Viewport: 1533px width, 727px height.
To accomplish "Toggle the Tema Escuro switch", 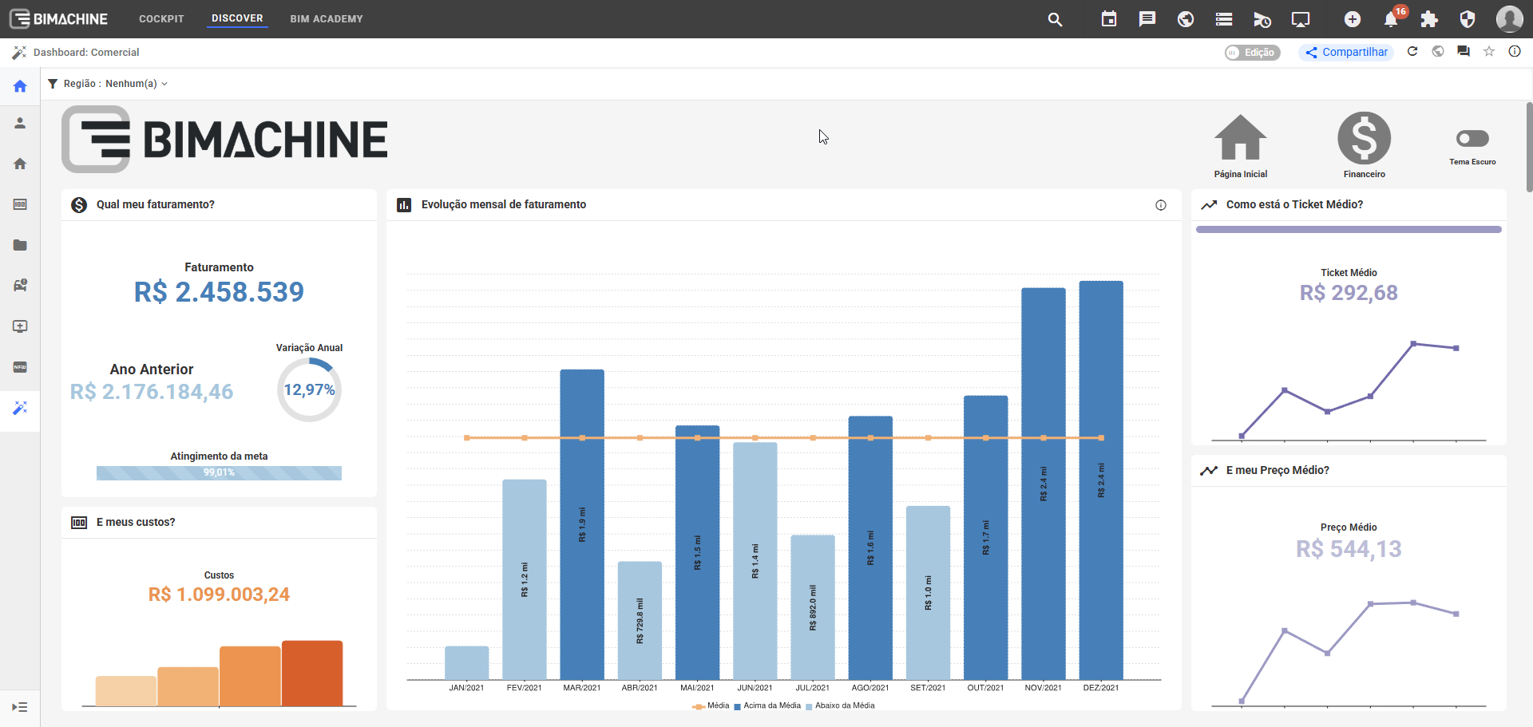I will click(1472, 139).
